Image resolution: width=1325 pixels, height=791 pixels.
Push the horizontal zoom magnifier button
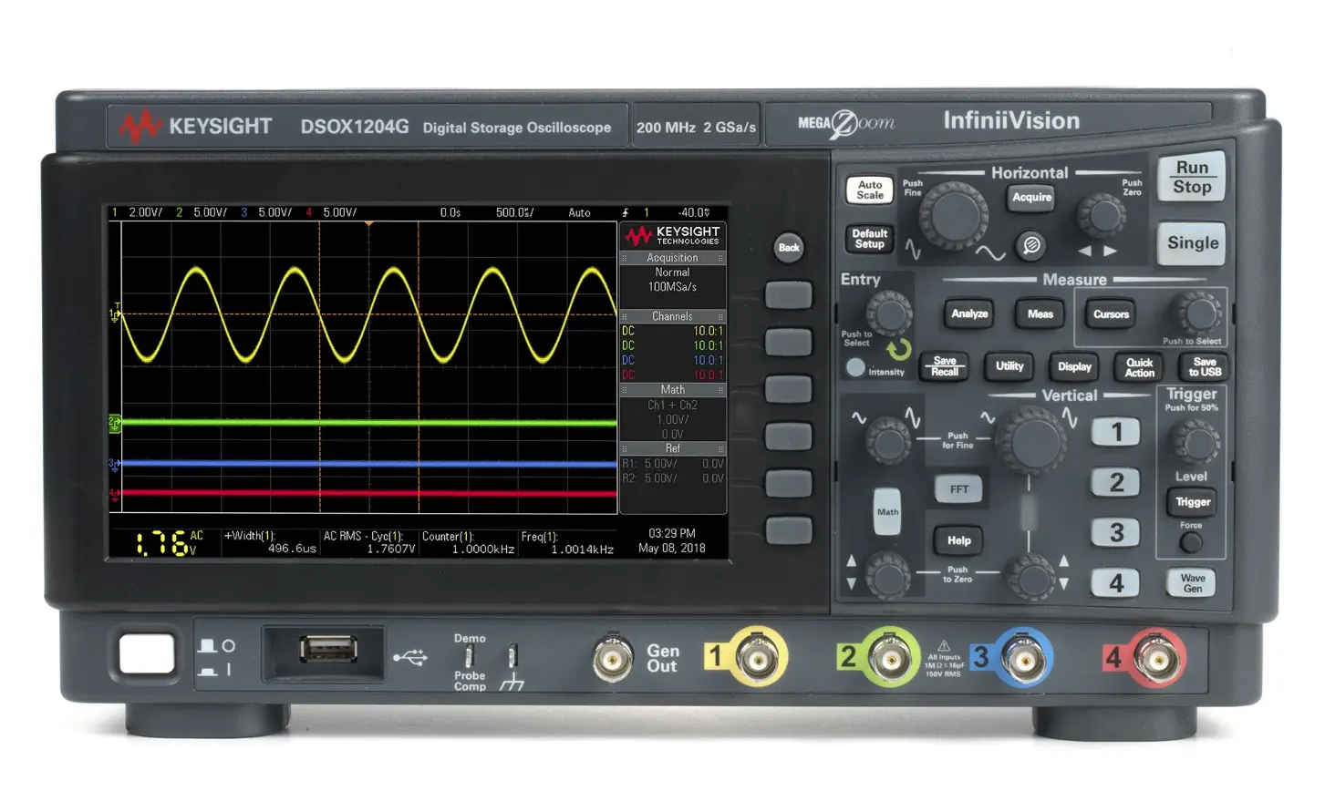pos(1031,245)
